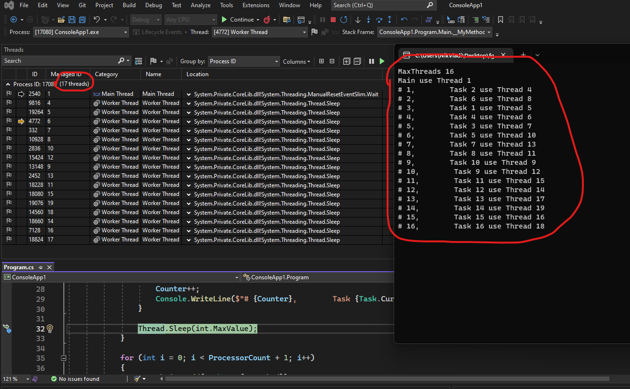Toggle bookmark icon in main toolbar

coord(501,20)
